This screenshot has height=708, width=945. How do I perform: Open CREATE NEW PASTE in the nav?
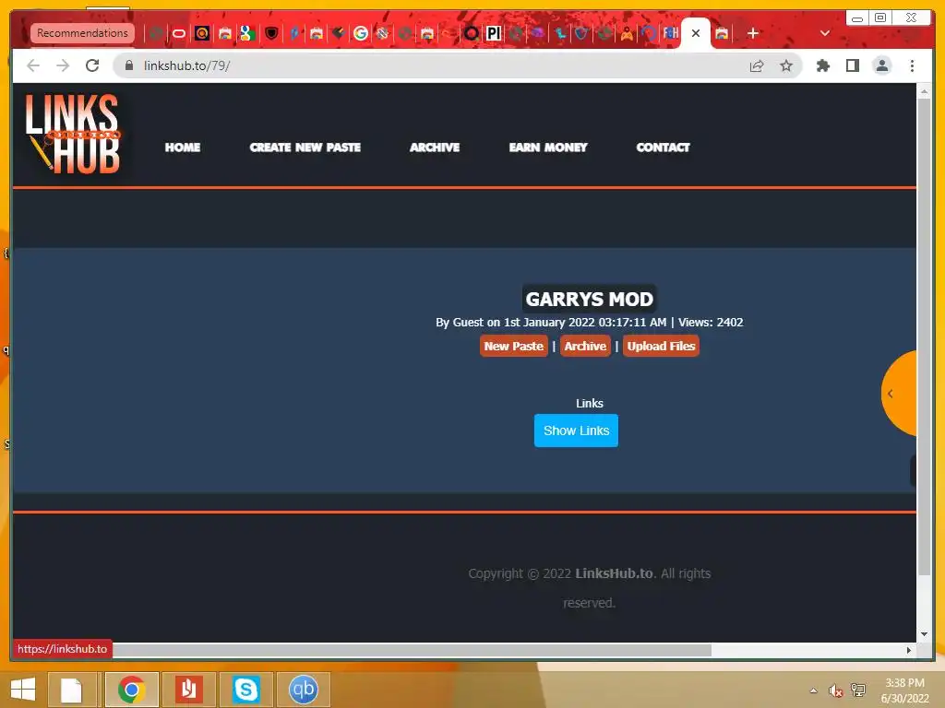305,147
